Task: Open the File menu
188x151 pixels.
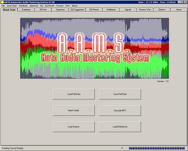Action: pos(3,6)
